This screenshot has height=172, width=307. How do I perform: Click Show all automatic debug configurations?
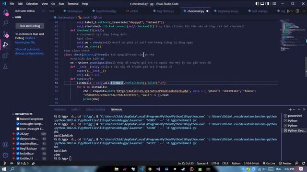[x=29, y=51]
